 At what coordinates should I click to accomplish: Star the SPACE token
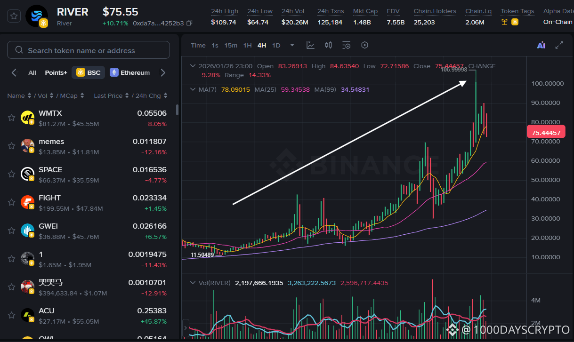coord(11,174)
